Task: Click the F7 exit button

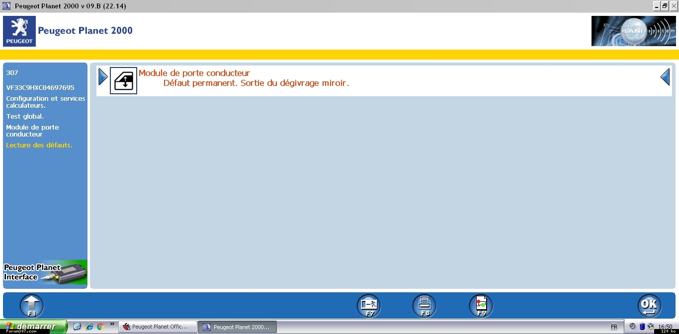Action: (x=369, y=306)
